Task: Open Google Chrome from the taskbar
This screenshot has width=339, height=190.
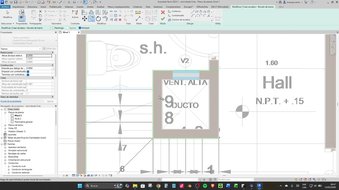Action: 158,186
